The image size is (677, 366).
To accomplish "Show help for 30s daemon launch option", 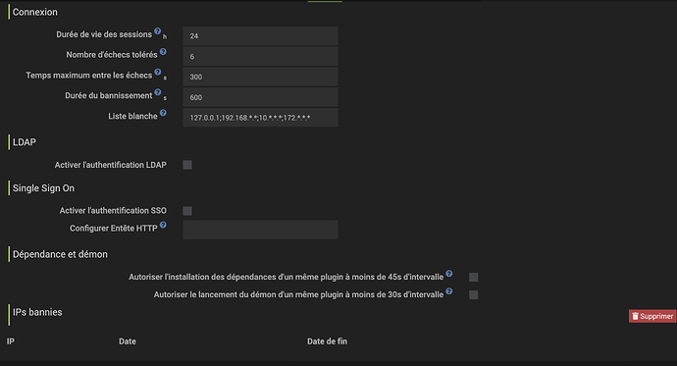I will click(x=449, y=291).
